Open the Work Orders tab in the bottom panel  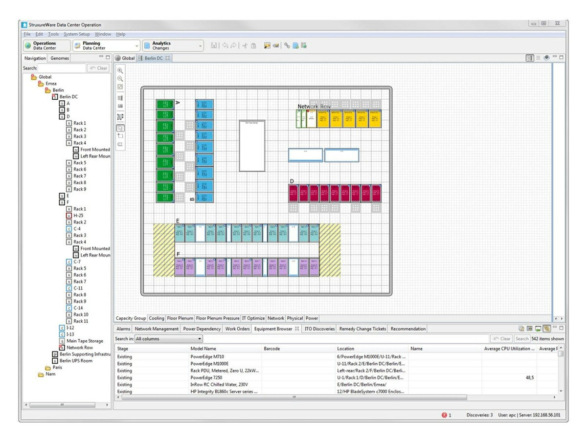coord(237,329)
